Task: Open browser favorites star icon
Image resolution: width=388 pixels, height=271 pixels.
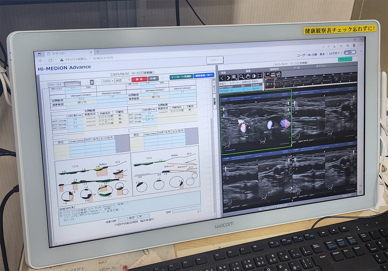Action: tap(341, 46)
